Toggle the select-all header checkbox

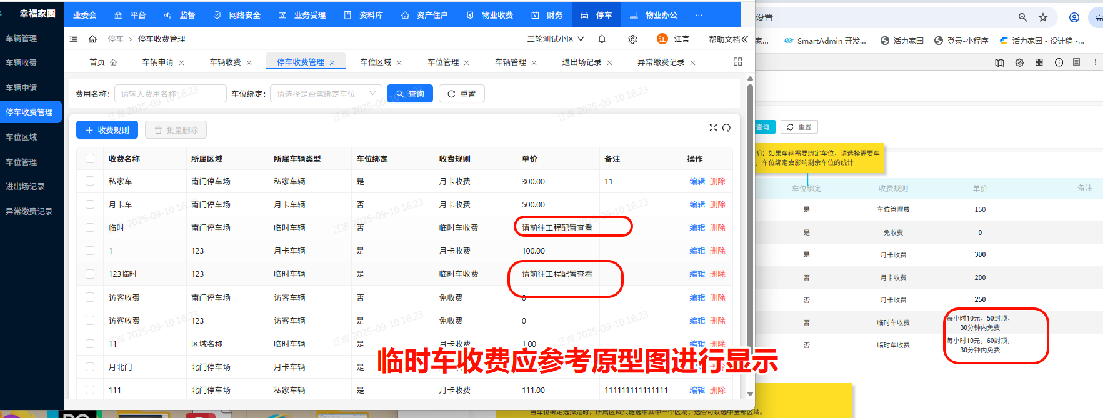coord(90,159)
